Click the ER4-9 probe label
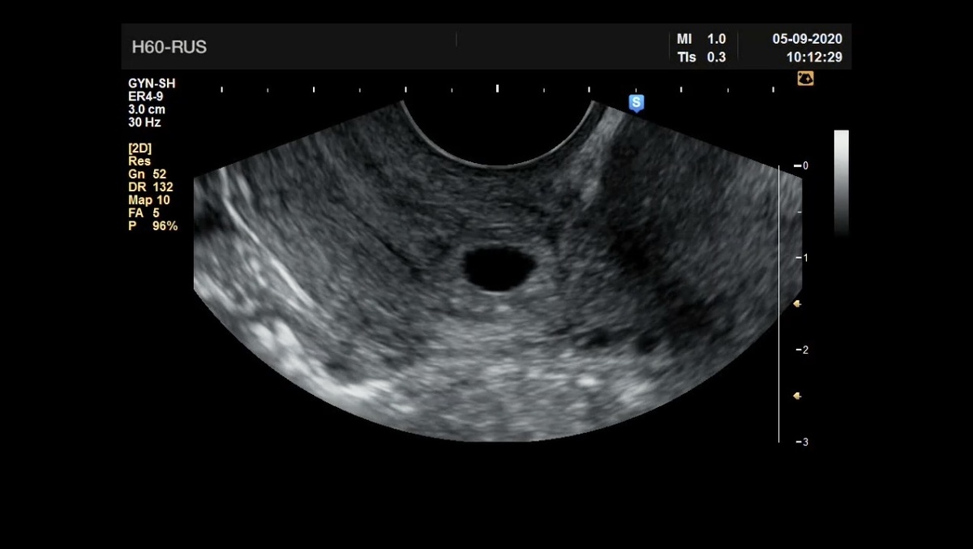 click(x=144, y=97)
